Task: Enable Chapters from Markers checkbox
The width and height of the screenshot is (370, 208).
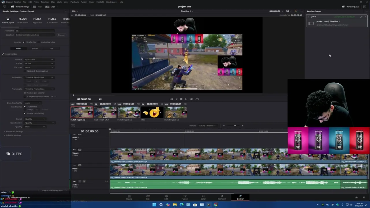Action: point(25,96)
